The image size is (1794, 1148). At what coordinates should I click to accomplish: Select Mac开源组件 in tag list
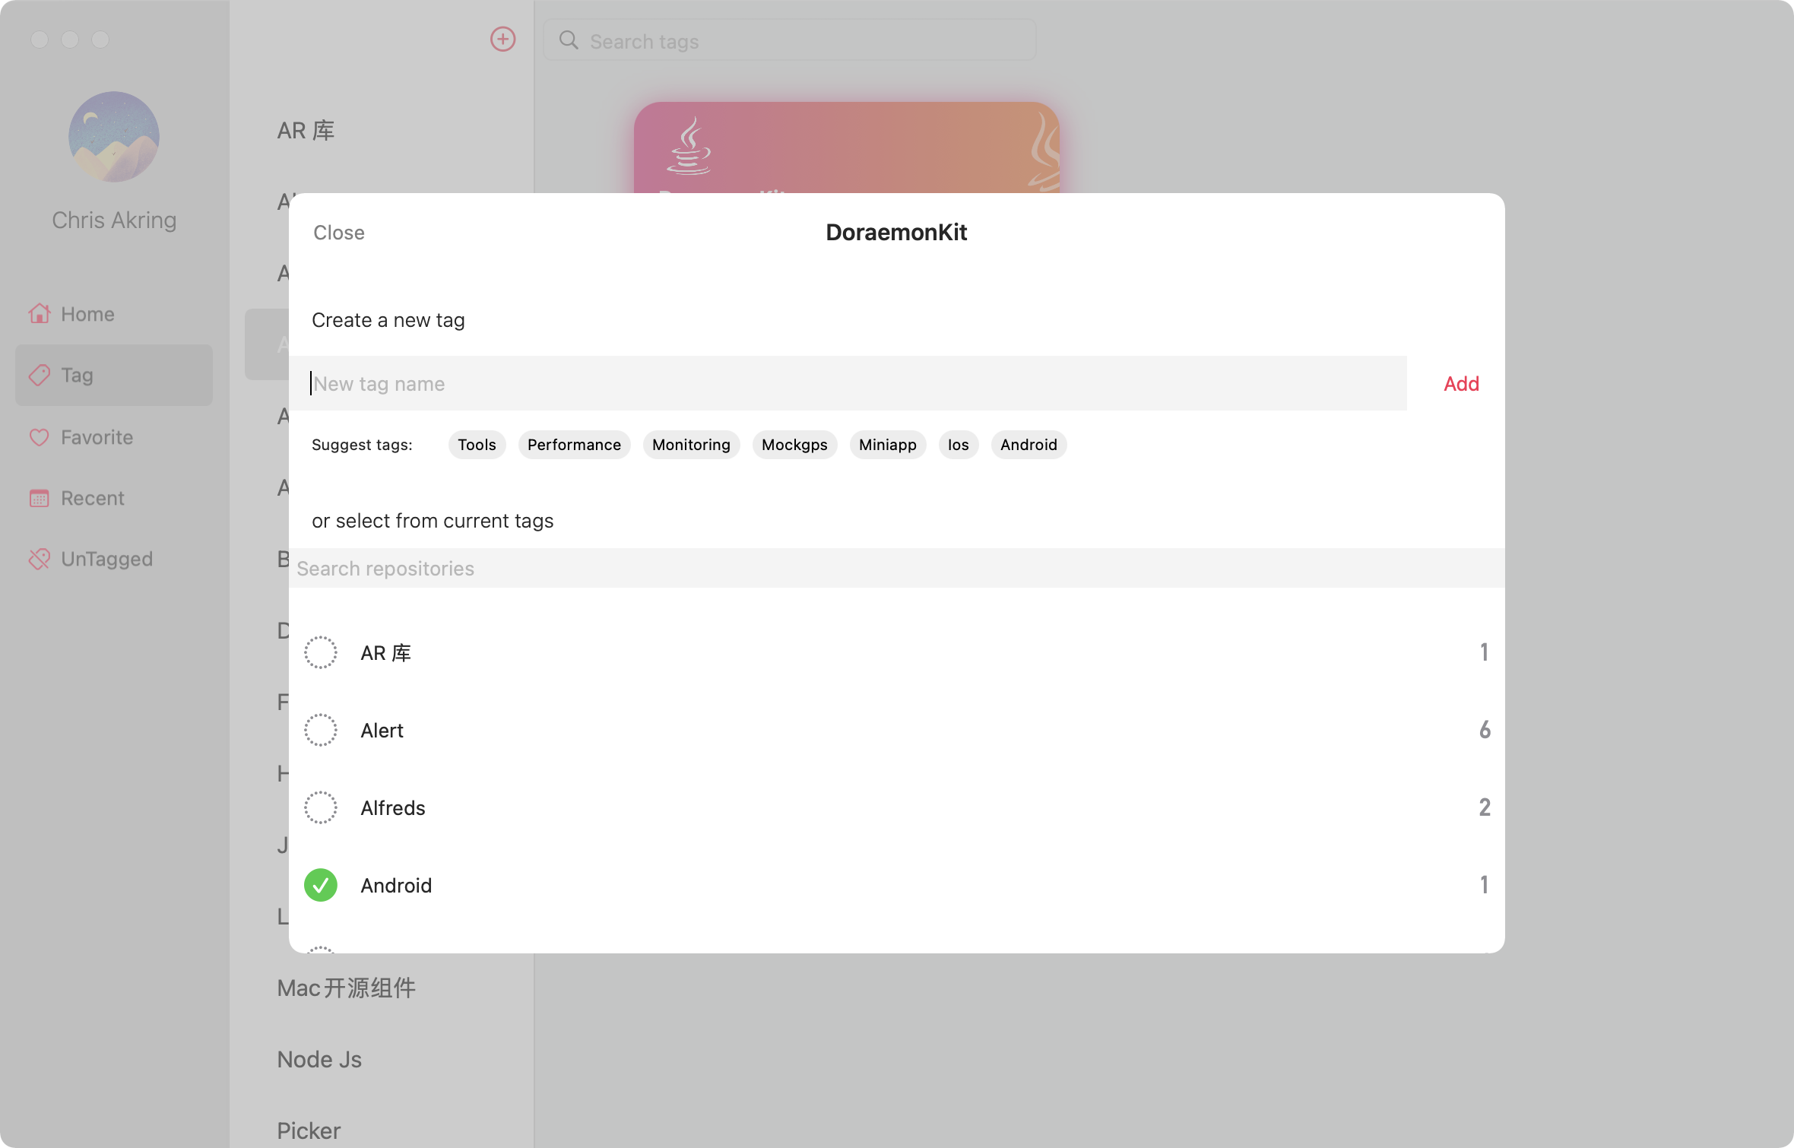point(346,988)
